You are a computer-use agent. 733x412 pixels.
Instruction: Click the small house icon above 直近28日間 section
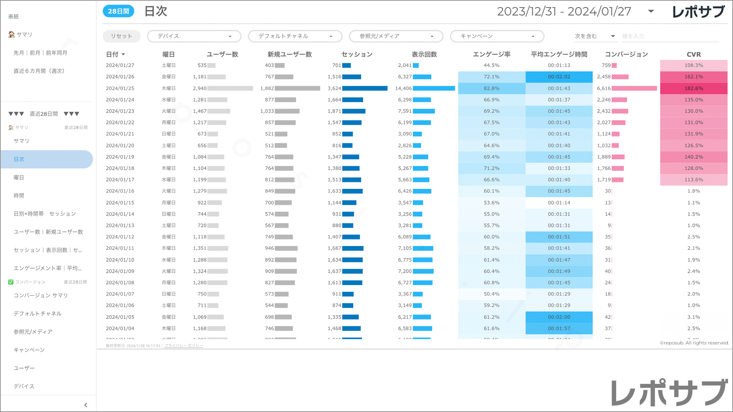(11, 127)
